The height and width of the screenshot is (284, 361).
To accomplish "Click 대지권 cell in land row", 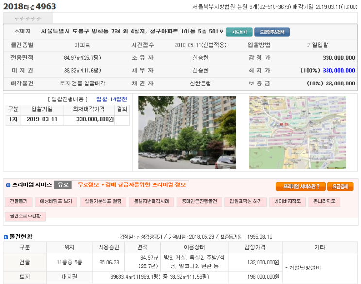I will 69,277.
